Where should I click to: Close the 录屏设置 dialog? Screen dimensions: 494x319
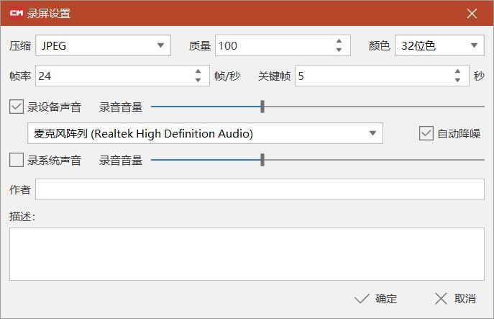pos(472,14)
